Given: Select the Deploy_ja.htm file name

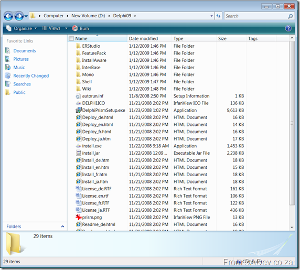Looking at the screenshot, I should [96, 139].
